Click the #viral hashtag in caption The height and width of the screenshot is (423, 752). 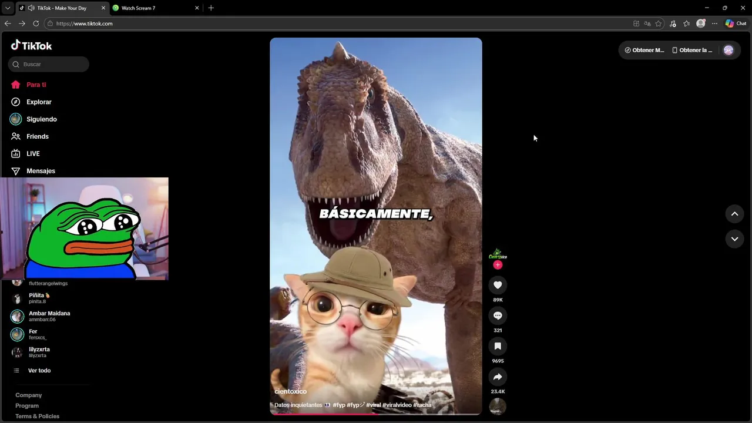tap(373, 405)
